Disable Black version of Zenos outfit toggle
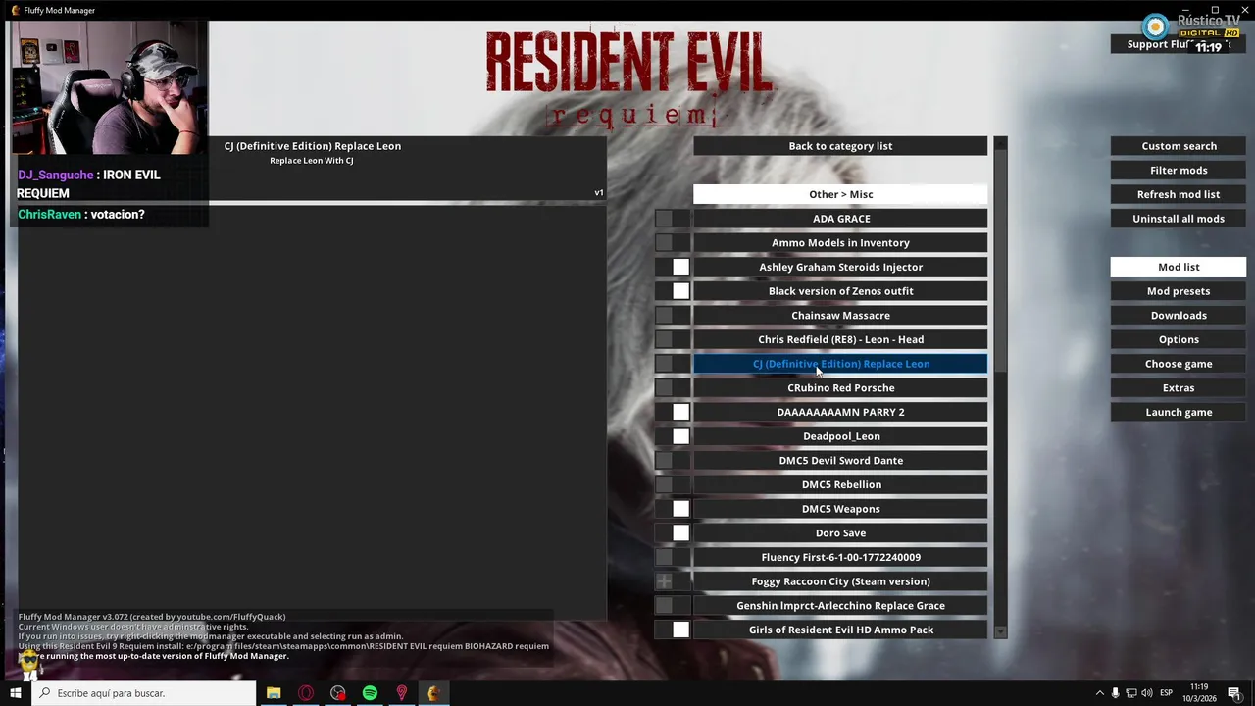 673,291
